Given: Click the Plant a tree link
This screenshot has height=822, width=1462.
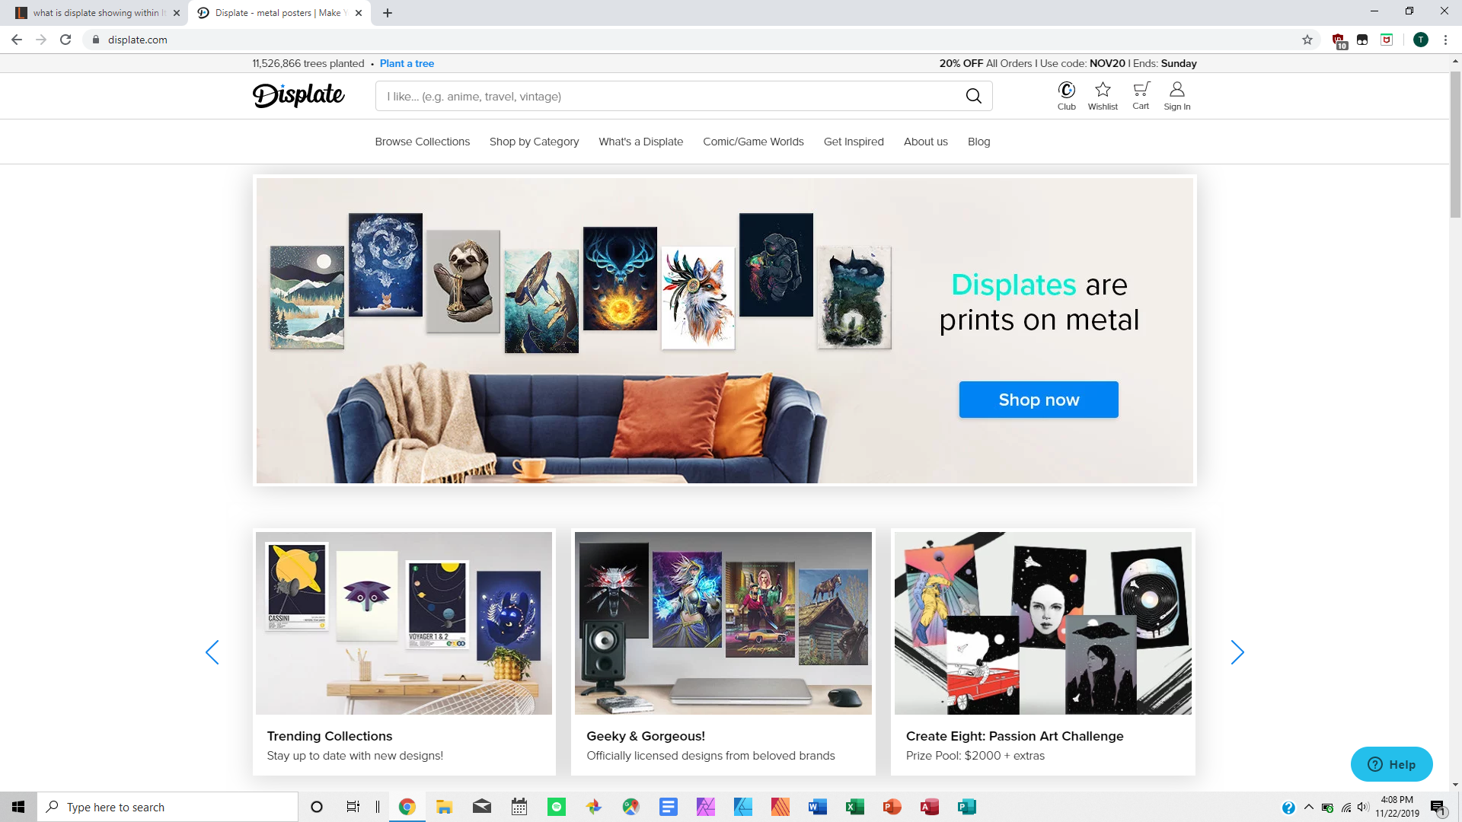Looking at the screenshot, I should pos(407,63).
